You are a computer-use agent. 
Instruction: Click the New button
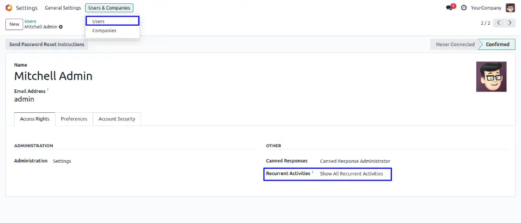[x=14, y=24]
